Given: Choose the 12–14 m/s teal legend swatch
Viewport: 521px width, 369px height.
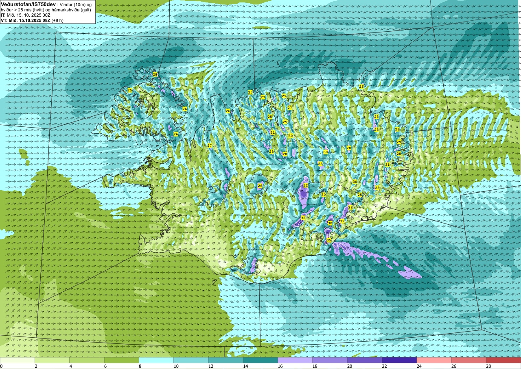Looking at the screenshot, I should [225, 360].
